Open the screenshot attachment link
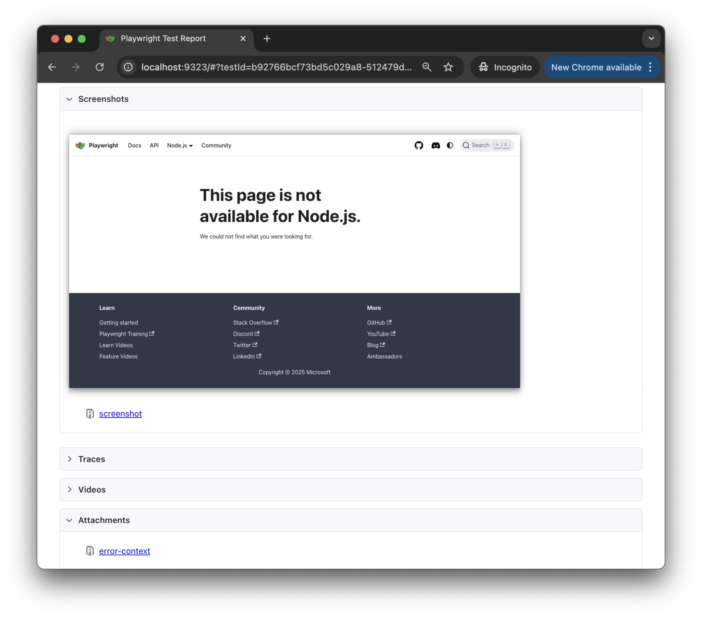 pos(120,414)
